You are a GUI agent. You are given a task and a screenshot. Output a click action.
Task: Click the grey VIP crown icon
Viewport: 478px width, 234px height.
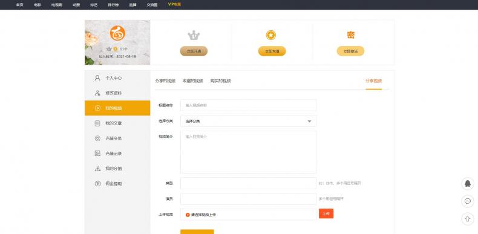pos(194,35)
